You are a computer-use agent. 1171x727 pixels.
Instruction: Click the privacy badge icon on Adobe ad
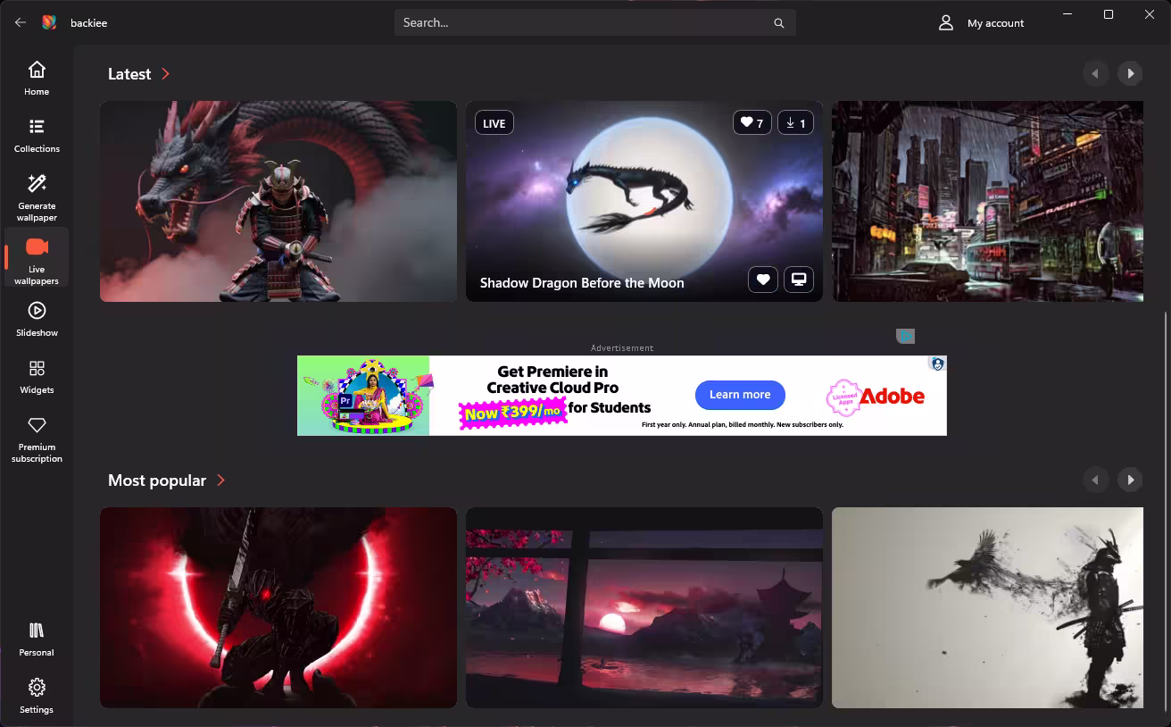pyautogui.click(x=937, y=363)
